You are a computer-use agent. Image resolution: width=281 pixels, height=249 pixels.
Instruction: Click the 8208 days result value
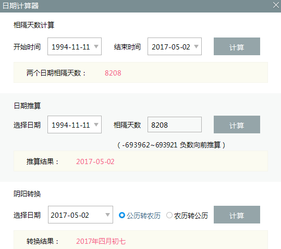tap(113, 73)
